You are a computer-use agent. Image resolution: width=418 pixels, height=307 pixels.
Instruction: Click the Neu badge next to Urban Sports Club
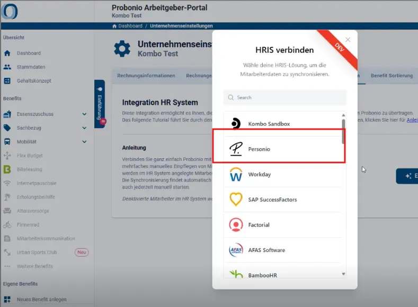82,252
